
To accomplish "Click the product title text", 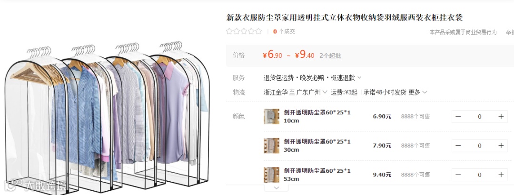I will 344,17.
